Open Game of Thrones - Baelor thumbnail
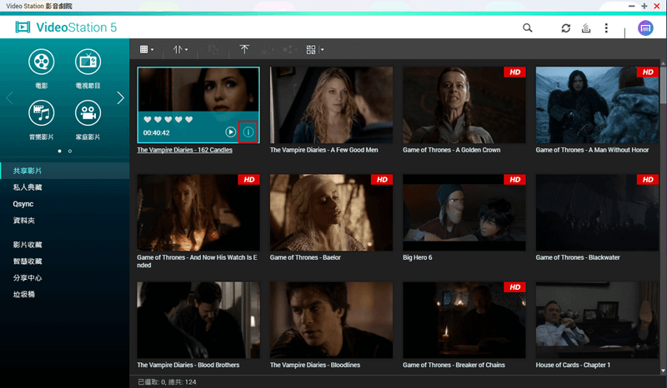The height and width of the screenshot is (388, 667). (x=331, y=212)
